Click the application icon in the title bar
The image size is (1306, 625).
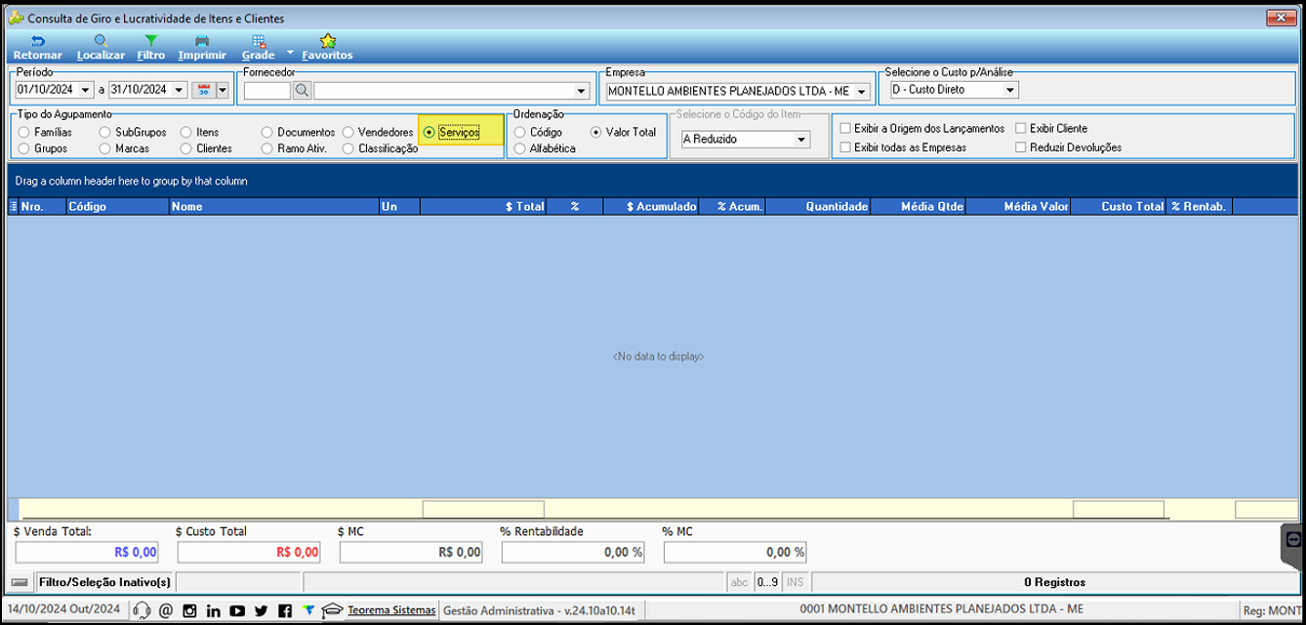click(x=15, y=18)
